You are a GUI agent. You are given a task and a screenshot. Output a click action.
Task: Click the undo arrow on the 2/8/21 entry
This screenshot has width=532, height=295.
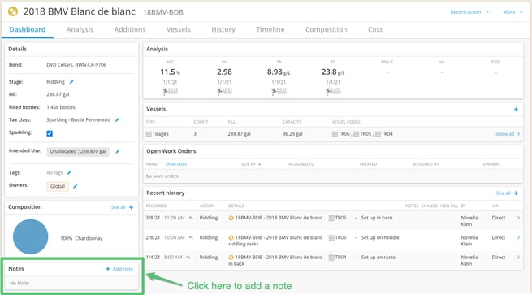[x=191, y=237]
